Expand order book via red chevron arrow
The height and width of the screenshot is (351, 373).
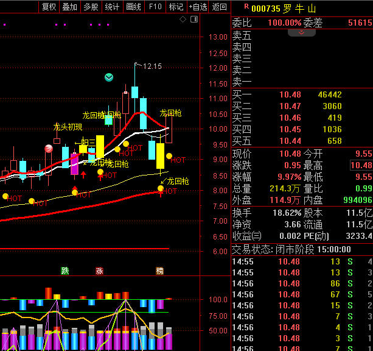[x=302, y=32]
